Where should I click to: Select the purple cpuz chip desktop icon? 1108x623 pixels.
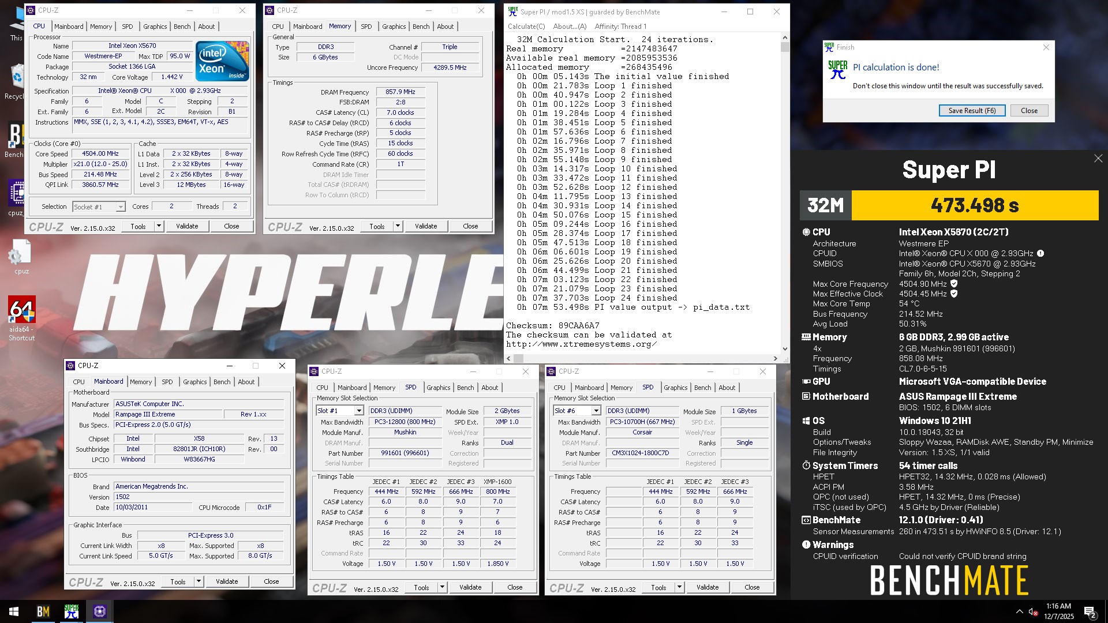[x=16, y=197]
